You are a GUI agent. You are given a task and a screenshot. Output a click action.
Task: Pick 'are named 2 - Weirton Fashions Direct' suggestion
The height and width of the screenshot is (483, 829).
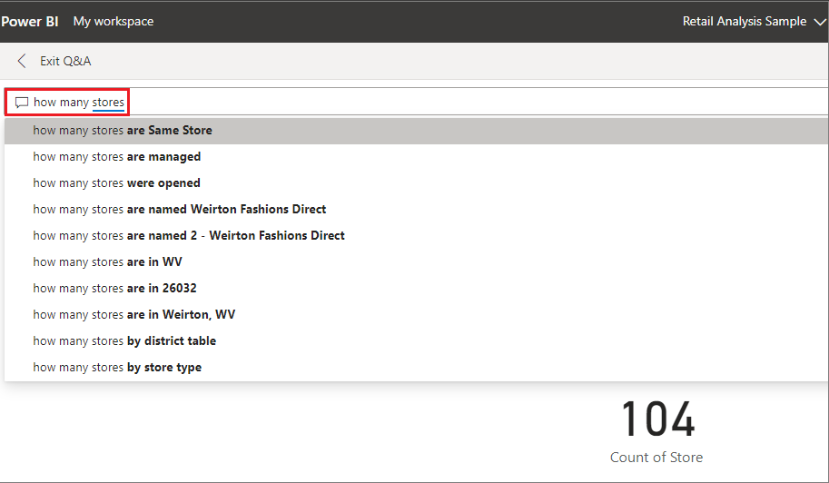(416, 236)
